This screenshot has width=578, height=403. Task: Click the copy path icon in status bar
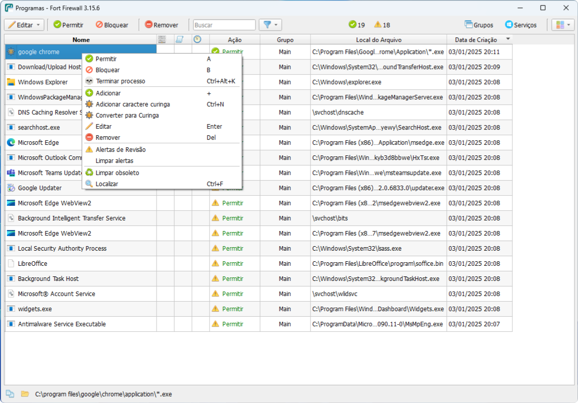click(10, 394)
